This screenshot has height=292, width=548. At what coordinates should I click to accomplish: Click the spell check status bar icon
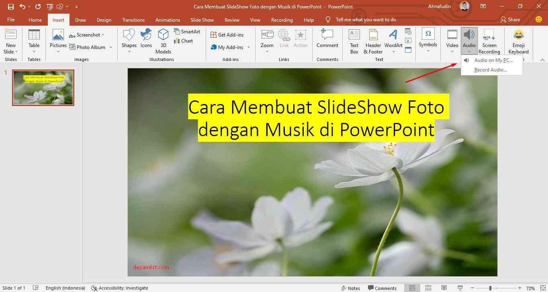[36, 288]
